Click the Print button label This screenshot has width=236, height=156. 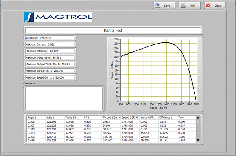(192, 6)
